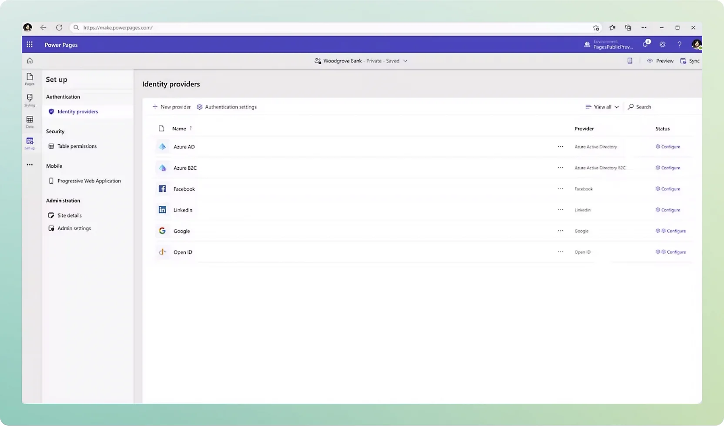Click the Facebook provider name
Viewport: 724px width, 426px height.
(184, 189)
